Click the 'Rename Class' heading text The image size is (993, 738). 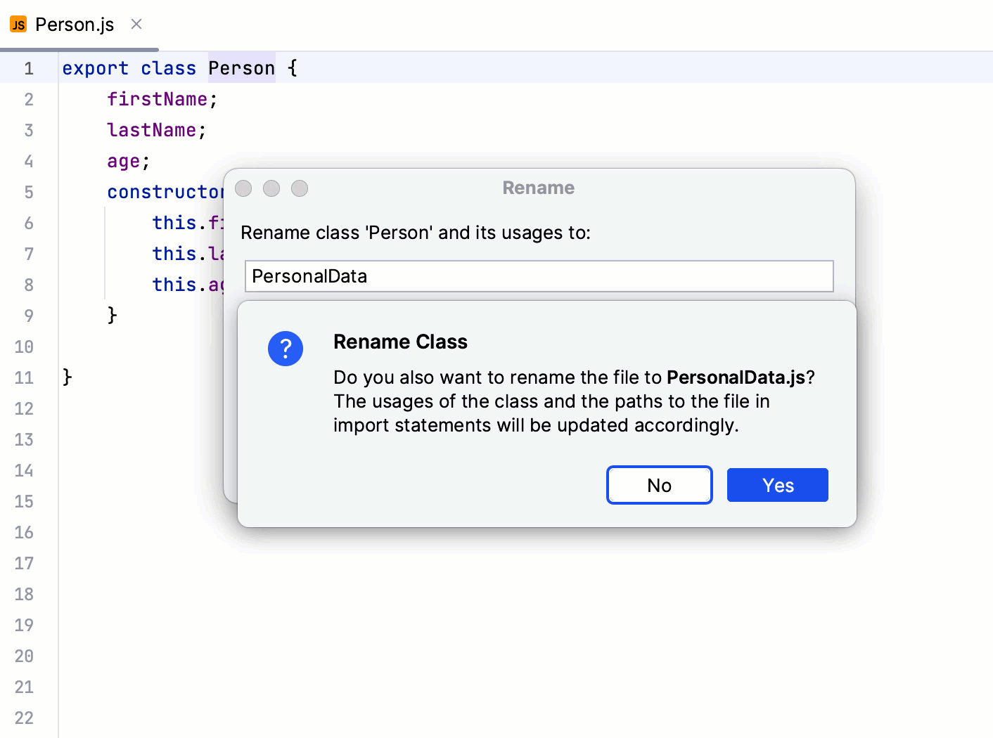(x=400, y=342)
